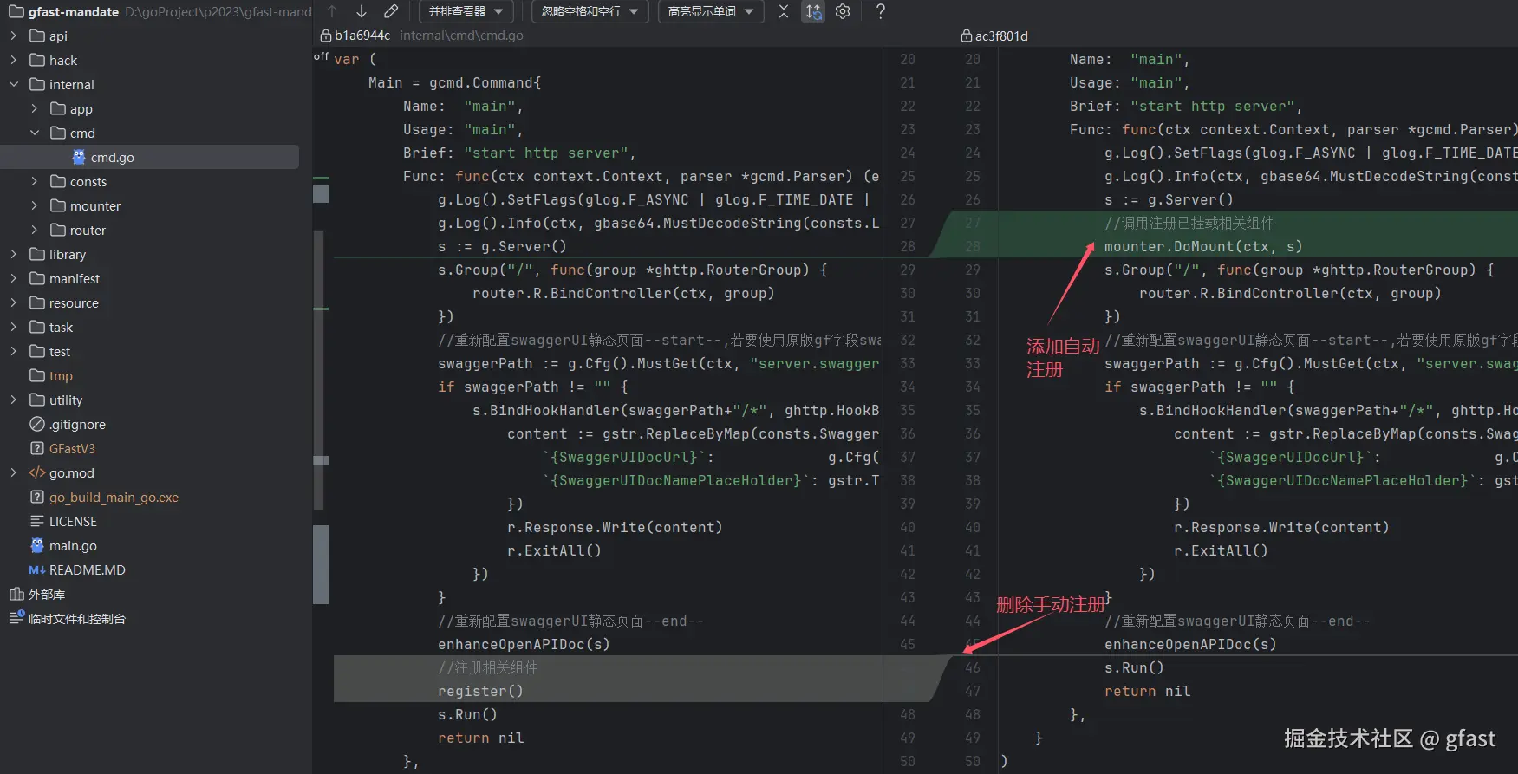Click go.mod code file icon
This screenshot has width=1518, height=774.
(x=37, y=472)
